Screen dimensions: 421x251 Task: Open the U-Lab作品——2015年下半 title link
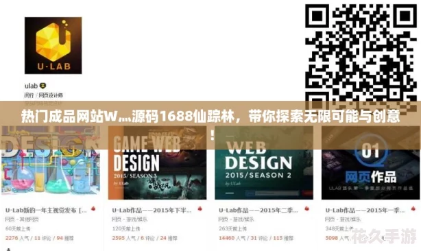click(x=152, y=211)
